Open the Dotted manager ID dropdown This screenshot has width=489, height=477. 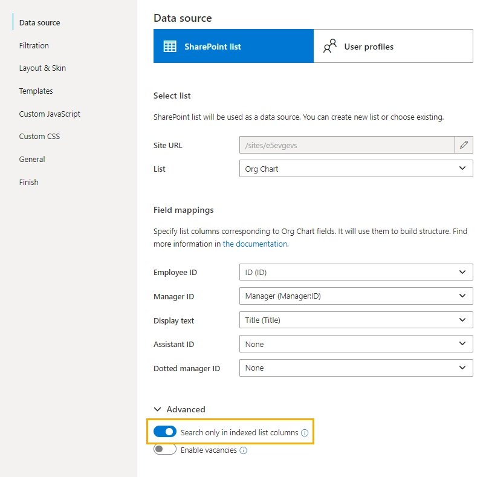[x=356, y=368]
